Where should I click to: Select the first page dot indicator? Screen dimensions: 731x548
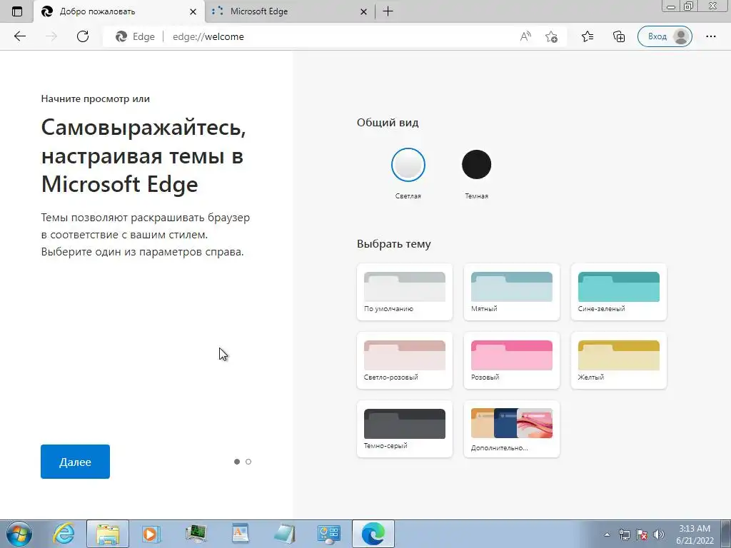[x=237, y=462]
